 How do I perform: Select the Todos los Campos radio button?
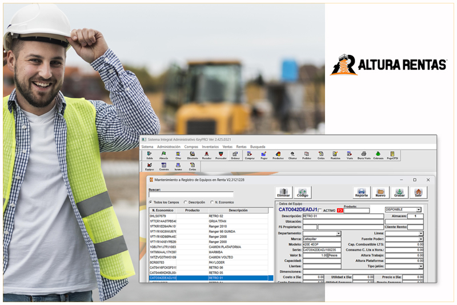coord(151,202)
